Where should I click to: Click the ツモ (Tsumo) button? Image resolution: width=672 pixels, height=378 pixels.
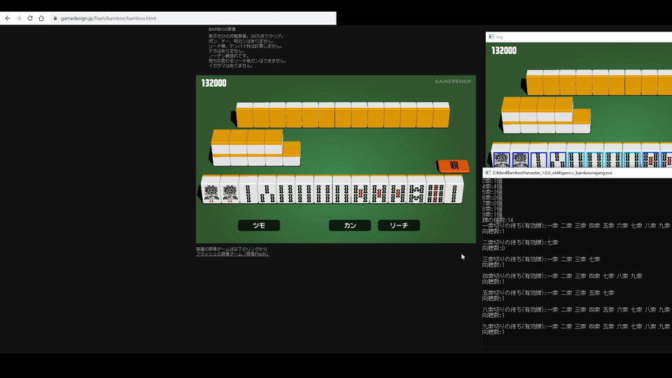pos(258,225)
